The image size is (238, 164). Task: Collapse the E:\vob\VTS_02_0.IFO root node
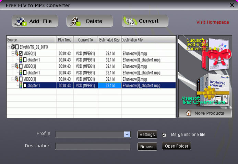pos(9,47)
